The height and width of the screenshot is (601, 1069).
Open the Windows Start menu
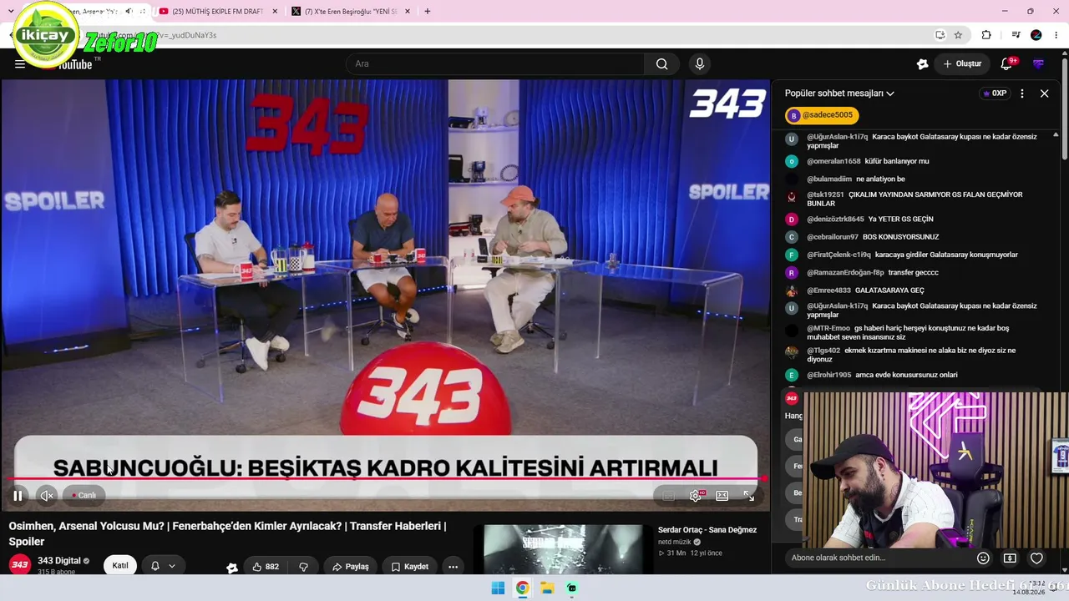498,588
